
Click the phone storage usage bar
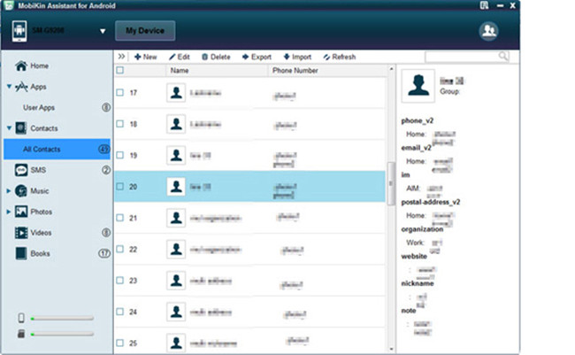[62, 319]
